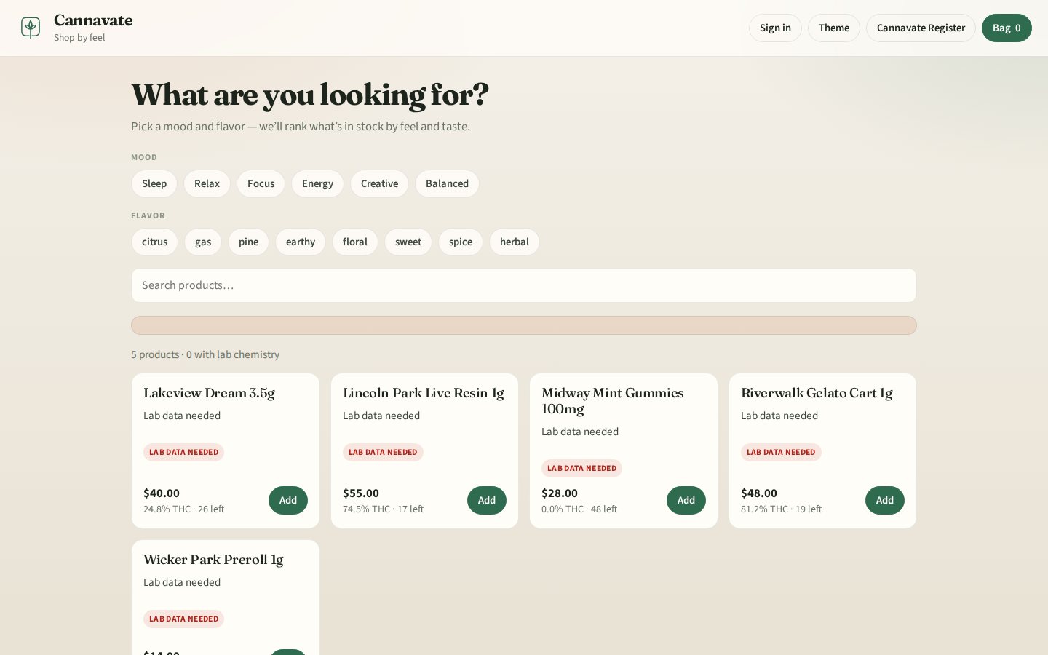Toggle the Theme button
The width and height of the screenshot is (1048, 655).
tap(834, 28)
